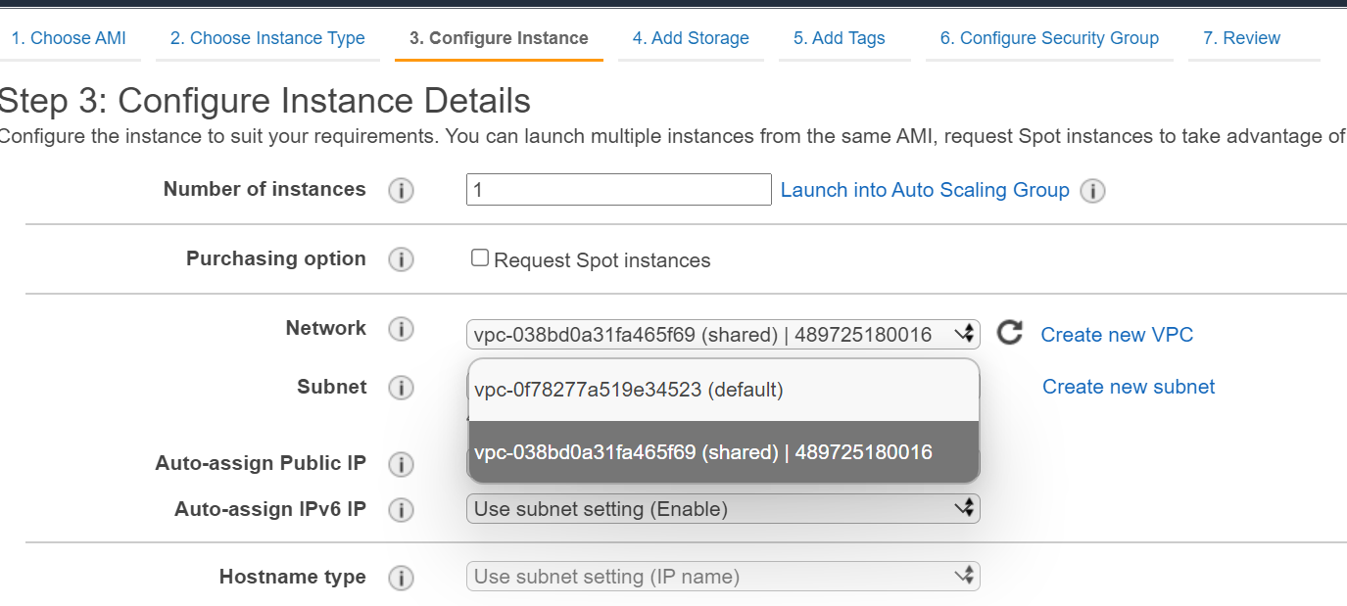The image size is (1347, 606).
Task: Go to 2. Choose Instance Type tab
Action: (267, 38)
